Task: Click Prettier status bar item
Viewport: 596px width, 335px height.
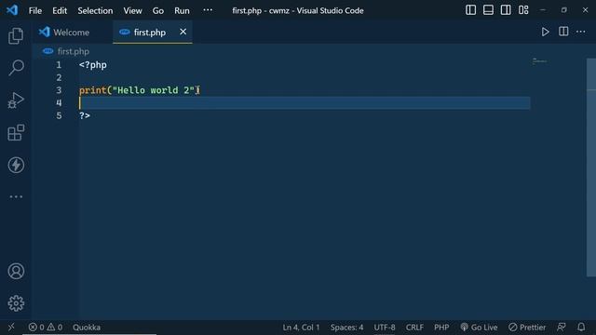Action: point(527,327)
